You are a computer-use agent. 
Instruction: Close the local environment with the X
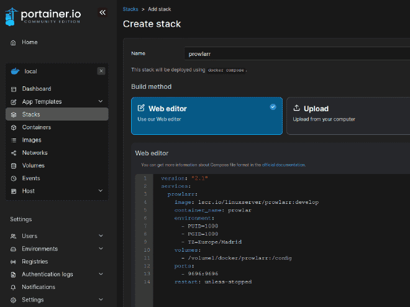(101, 71)
